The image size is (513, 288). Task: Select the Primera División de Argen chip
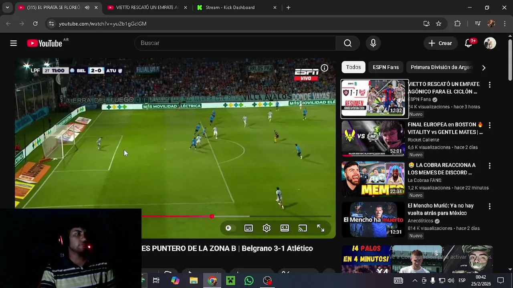tap(441, 67)
